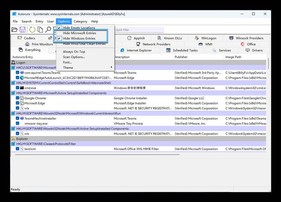Uncheck the text/xml entry checkbox

(x=17, y=149)
